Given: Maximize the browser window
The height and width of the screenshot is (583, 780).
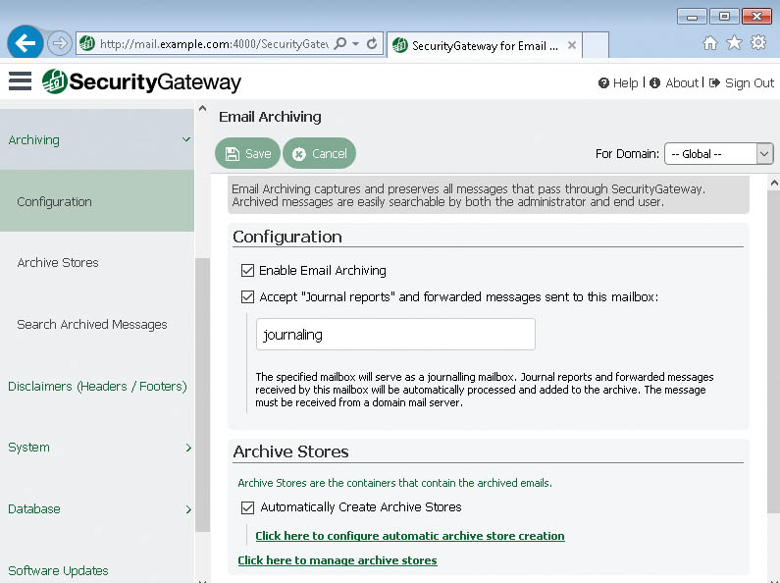Looking at the screenshot, I should [724, 17].
